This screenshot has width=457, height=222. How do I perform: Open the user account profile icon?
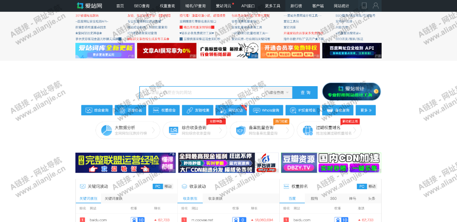[x=376, y=5]
